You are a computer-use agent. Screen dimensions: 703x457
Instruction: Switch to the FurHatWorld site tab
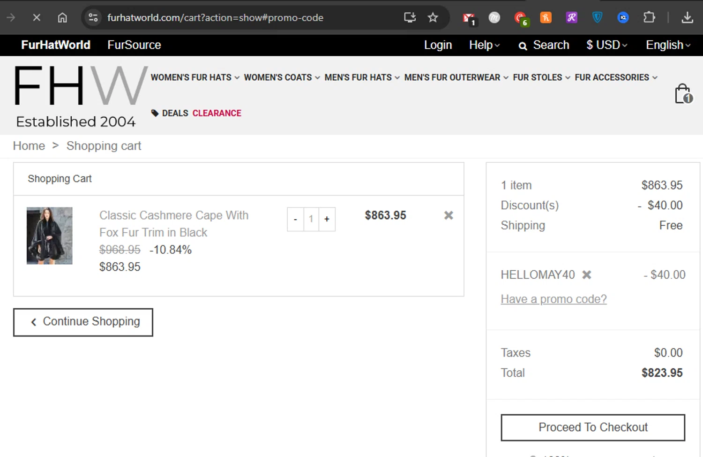[56, 45]
